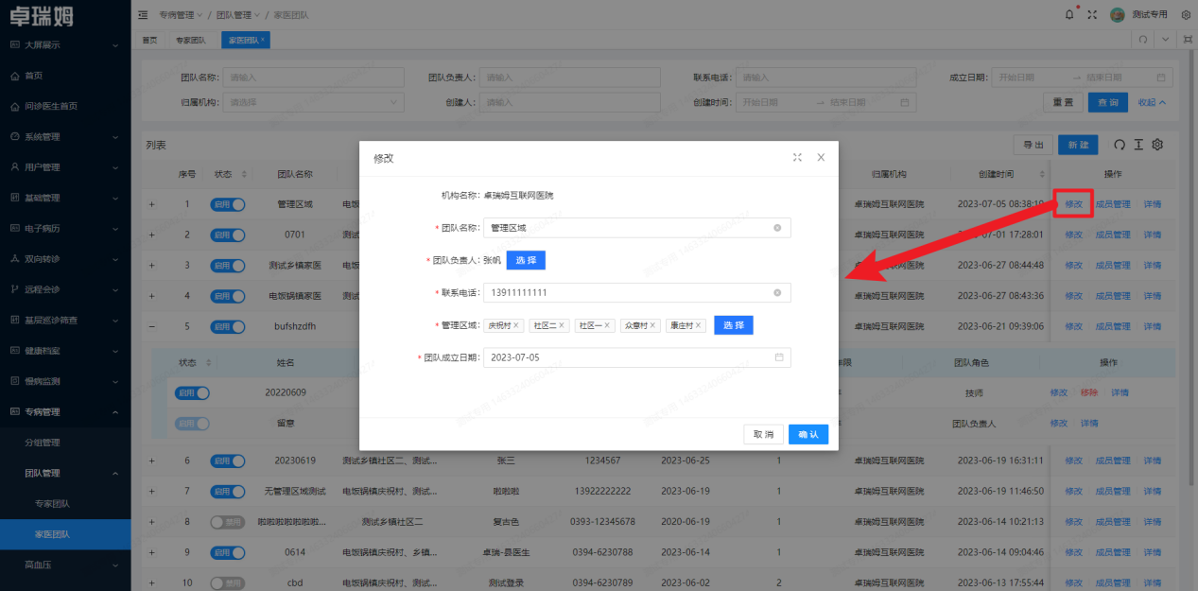The width and height of the screenshot is (1198, 591).
Task: Open 分组管理 in sidebar menu
Action: point(65,443)
